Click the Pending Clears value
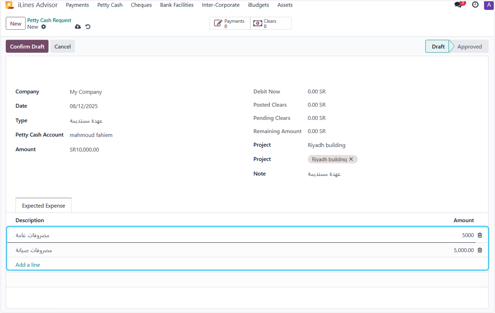 coord(317,118)
